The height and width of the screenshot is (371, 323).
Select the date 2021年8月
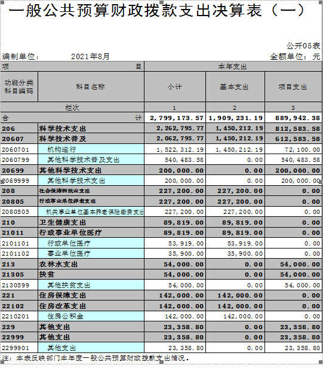90,57
